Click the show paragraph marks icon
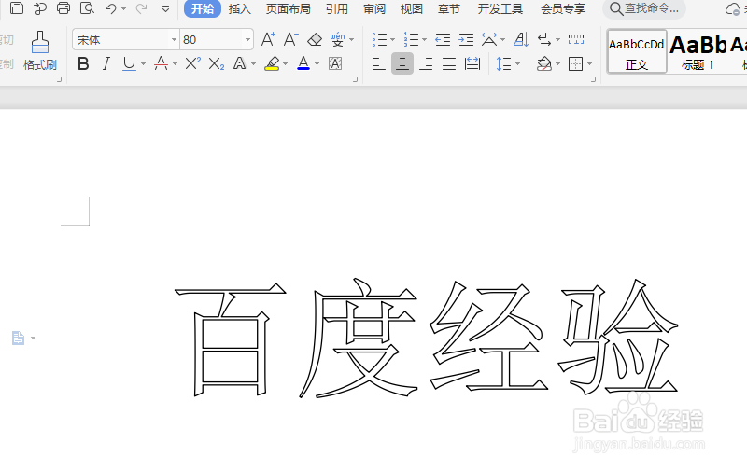The height and width of the screenshot is (470, 747). click(544, 39)
